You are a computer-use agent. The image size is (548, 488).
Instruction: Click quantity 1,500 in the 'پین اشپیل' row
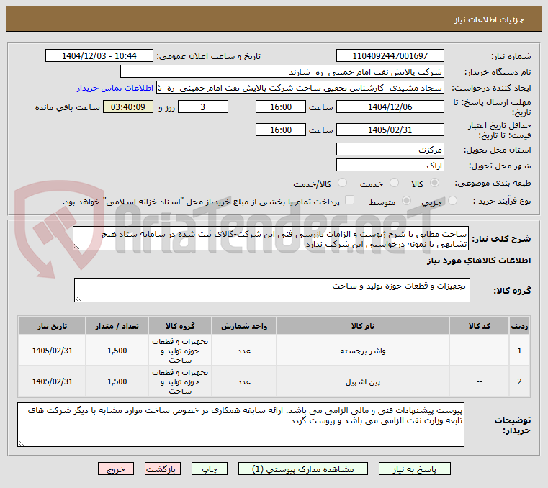(117, 381)
